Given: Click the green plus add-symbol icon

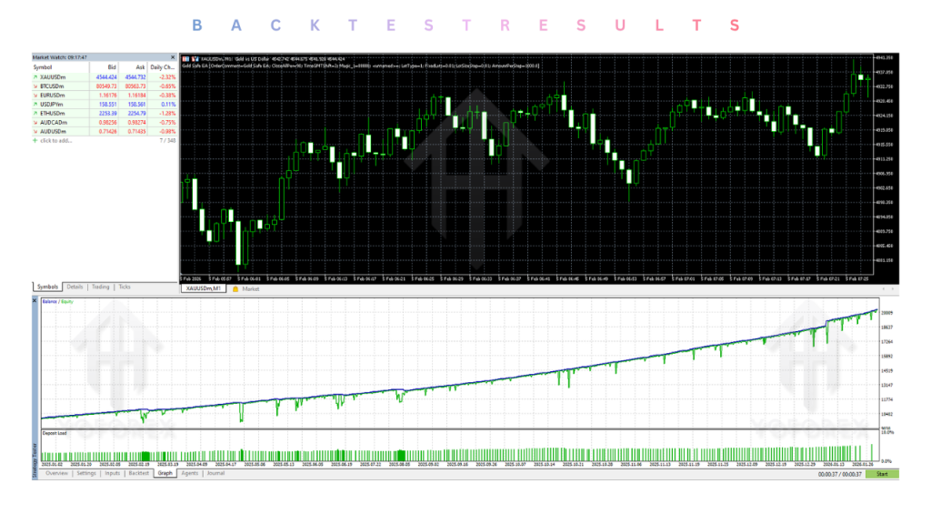Looking at the screenshot, I should pyautogui.click(x=35, y=141).
